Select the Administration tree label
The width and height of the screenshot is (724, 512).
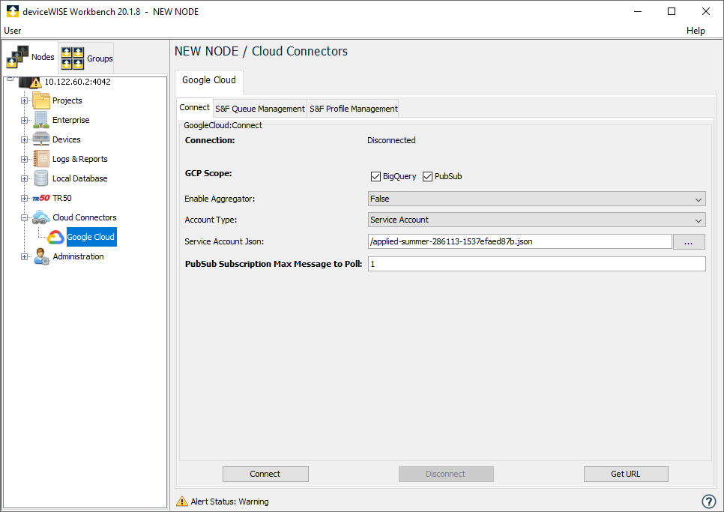pos(78,256)
